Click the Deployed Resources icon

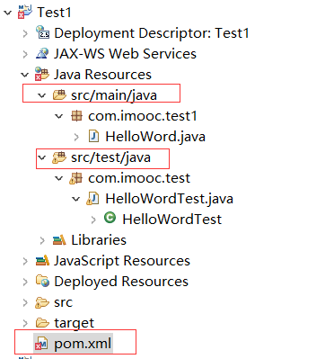click(x=42, y=281)
